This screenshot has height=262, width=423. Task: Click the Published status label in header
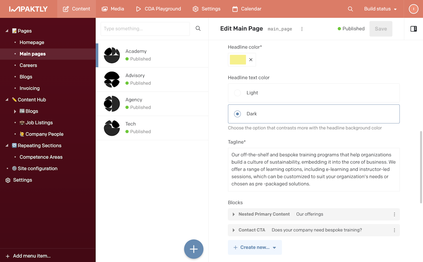pyautogui.click(x=351, y=29)
